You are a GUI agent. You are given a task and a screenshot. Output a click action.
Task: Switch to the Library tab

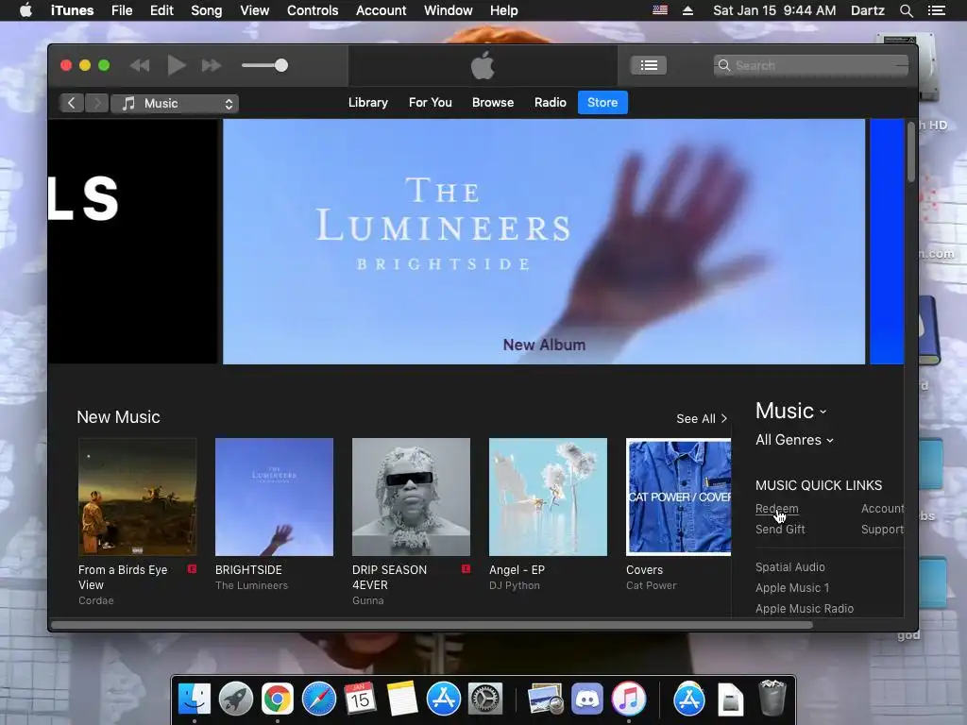(367, 102)
